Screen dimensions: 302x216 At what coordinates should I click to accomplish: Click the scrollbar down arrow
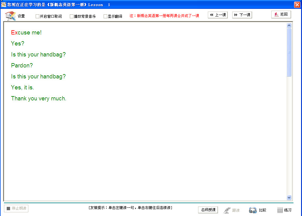click(289, 198)
